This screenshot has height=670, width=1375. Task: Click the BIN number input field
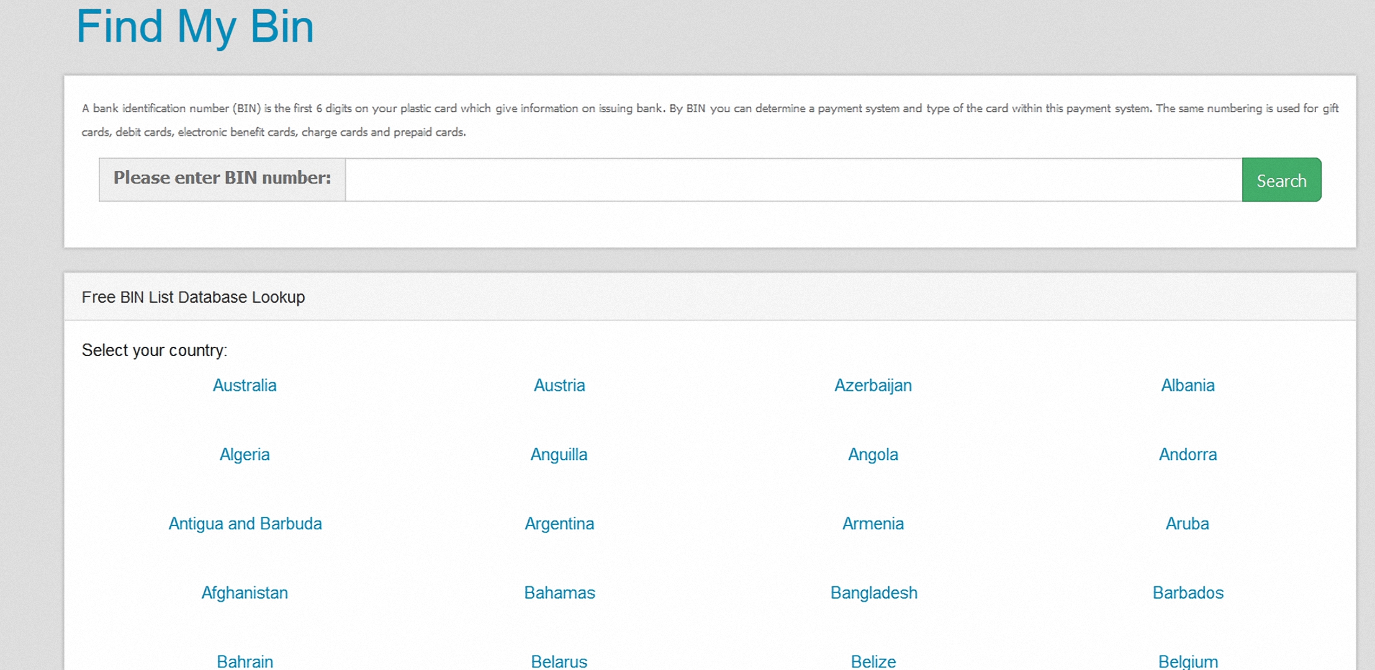click(793, 180)
